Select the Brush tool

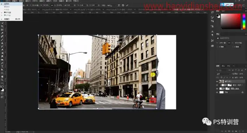coord(2,39)
